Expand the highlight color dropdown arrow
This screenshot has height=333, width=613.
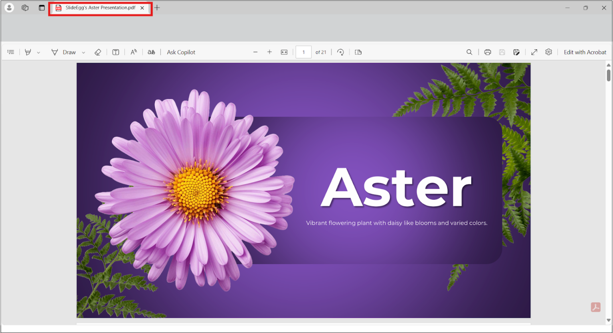coord(38,53)
